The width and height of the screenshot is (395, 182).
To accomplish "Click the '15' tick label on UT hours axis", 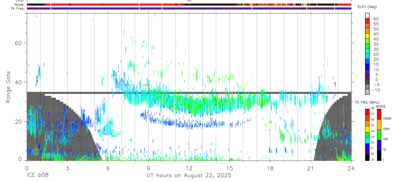I will coord(229,168).
